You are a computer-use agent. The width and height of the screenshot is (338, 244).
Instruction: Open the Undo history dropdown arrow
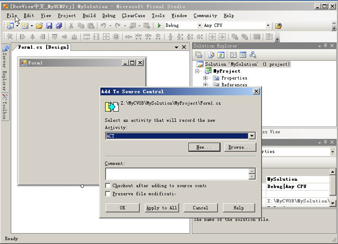110,26
